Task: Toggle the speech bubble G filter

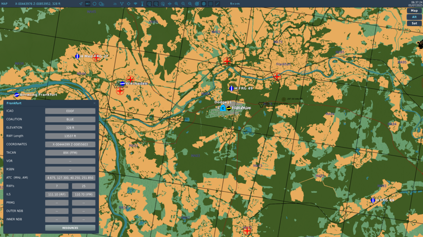Action: coord(156,4)
